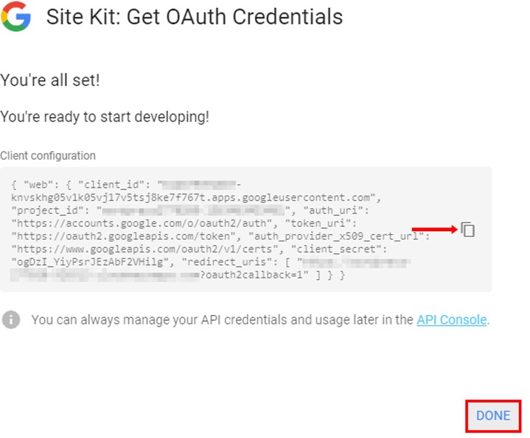530x438 pixels.
Task: Click the blurred project_id value
Action: click(194, 211)
